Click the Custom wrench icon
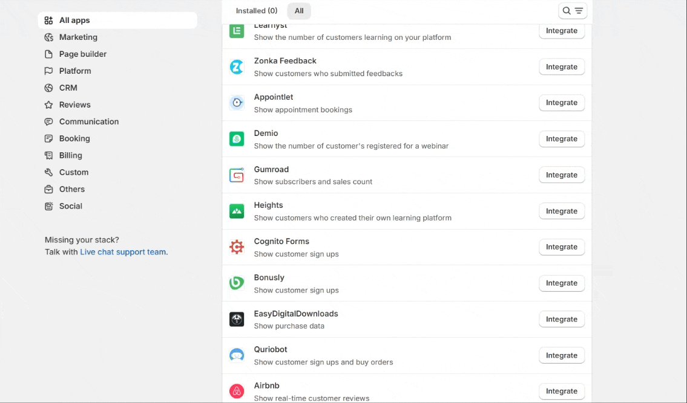This screenshot has height=403, width=687. pos(48,172)
